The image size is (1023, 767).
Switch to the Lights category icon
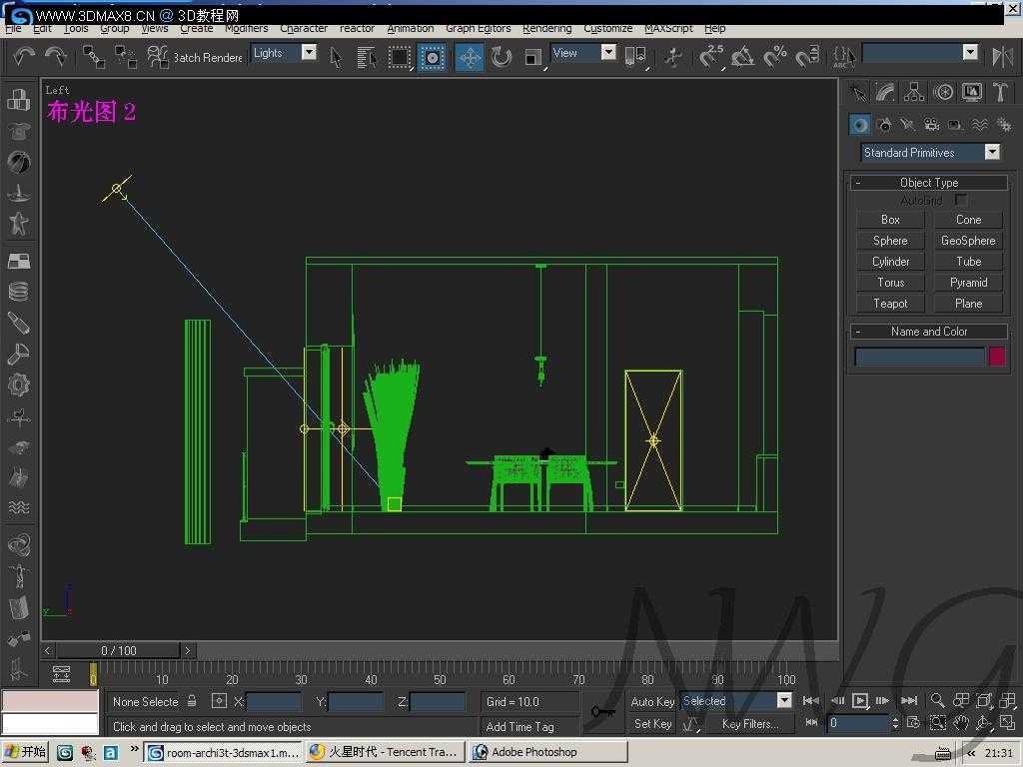[x=907, y=125]
